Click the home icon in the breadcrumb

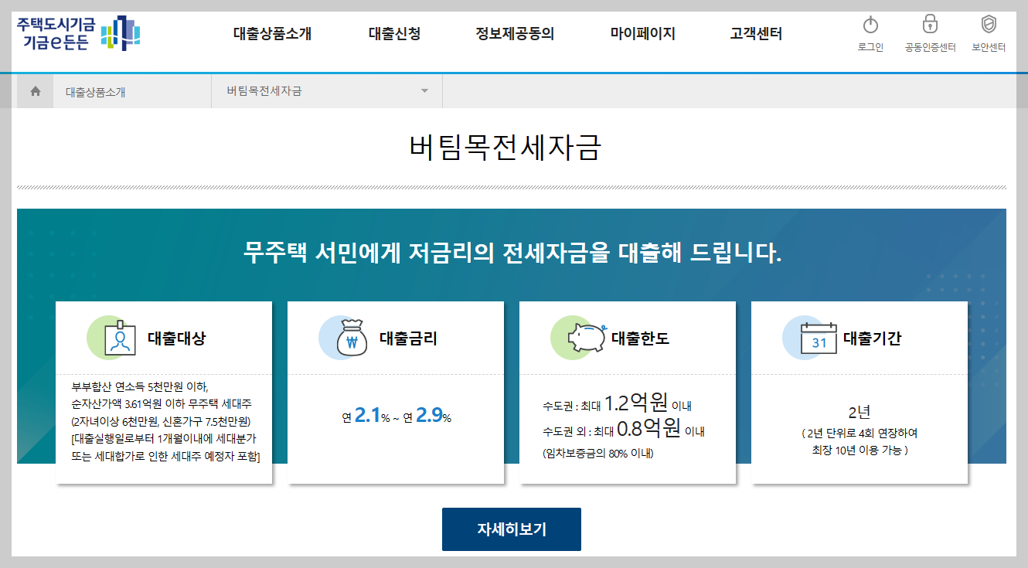tap(34, 90)
